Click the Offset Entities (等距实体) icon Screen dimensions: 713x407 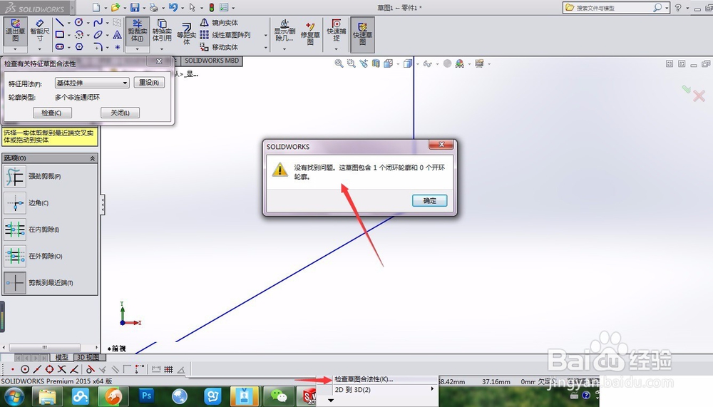tap(186, 33)
